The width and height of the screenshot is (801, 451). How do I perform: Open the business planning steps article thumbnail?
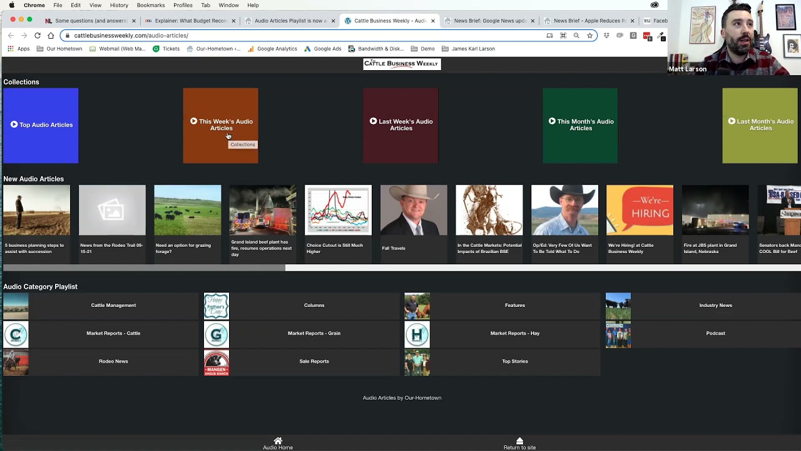[36, 210]
